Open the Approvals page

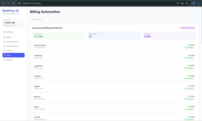(13, 60)
